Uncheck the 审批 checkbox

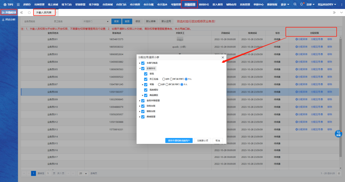(x=146, y=74)
